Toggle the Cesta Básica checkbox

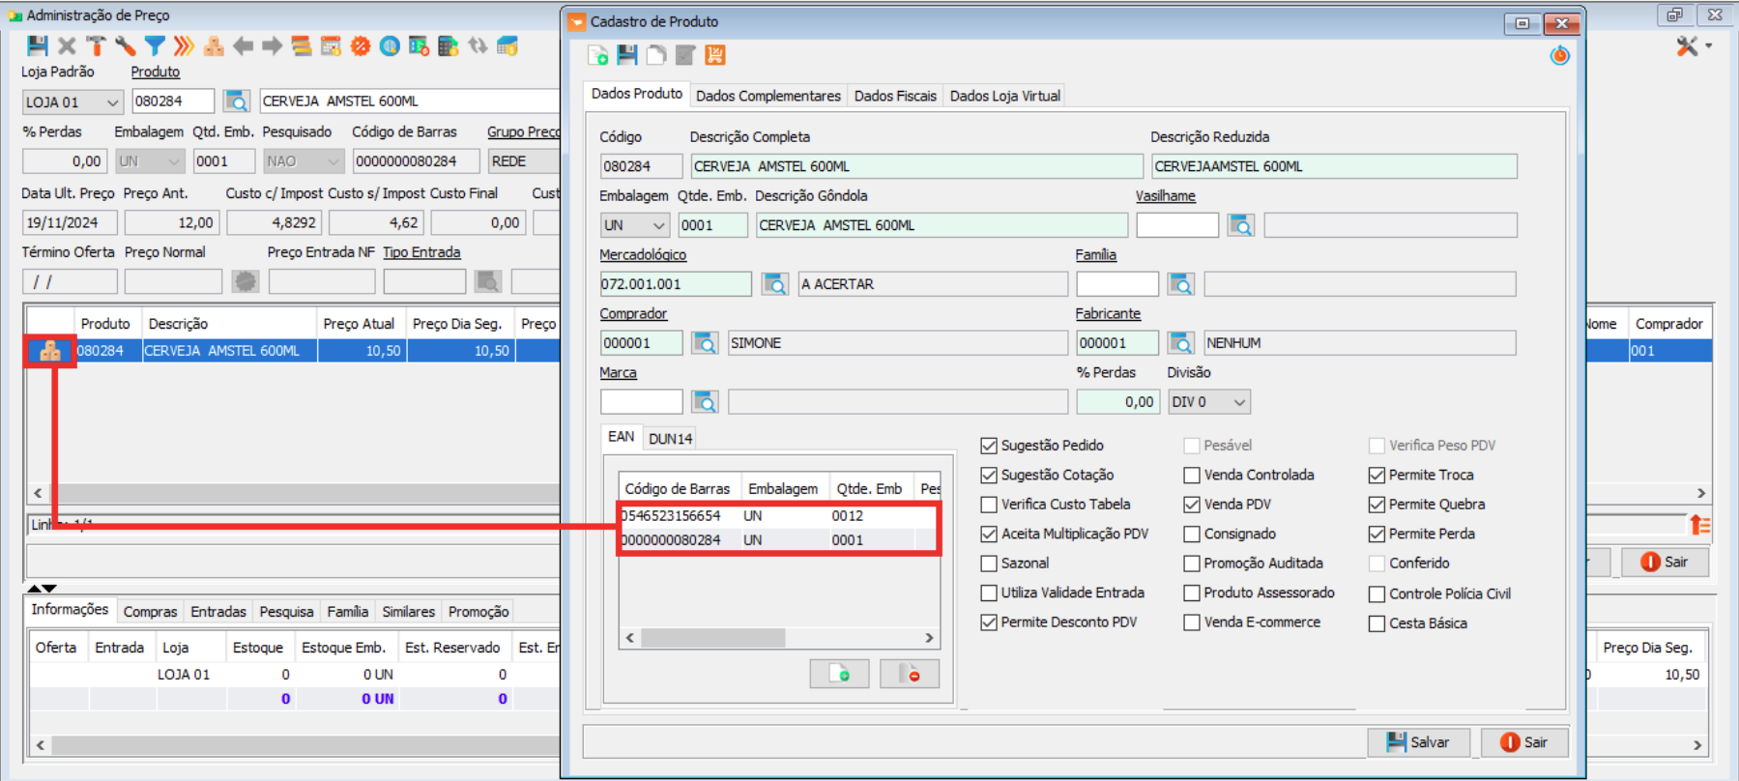point(1377,623)
